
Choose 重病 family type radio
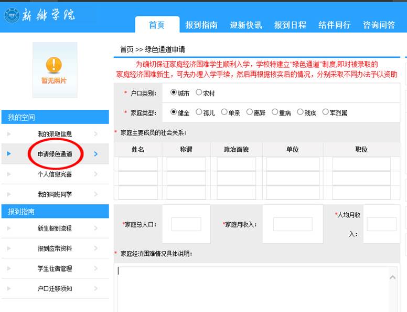click(275, 112)
